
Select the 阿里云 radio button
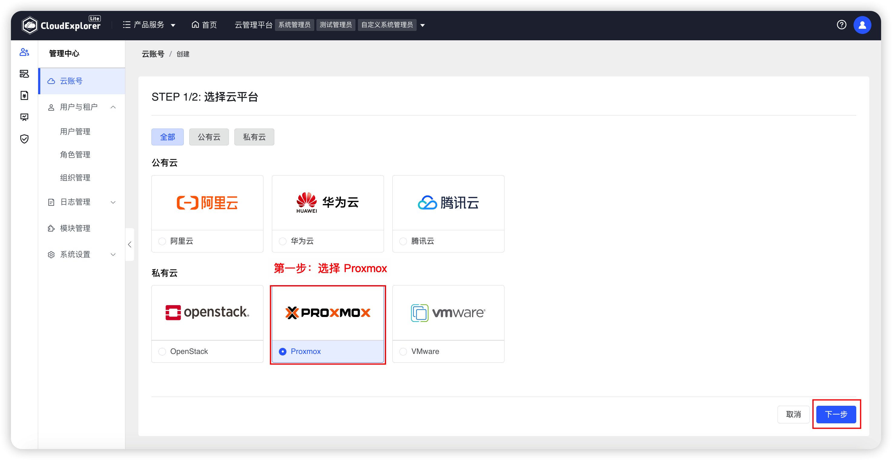(x=162, y=241)
